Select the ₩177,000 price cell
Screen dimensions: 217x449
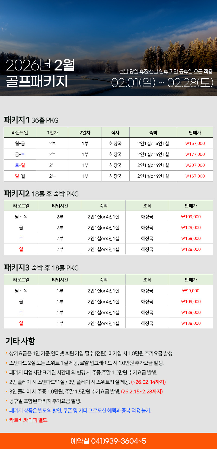click(195, 154)
